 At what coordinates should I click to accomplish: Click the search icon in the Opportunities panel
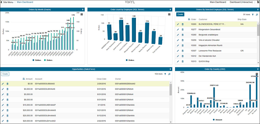click(x=170, y=74)
